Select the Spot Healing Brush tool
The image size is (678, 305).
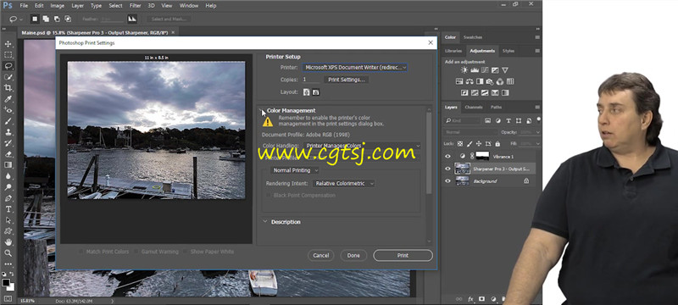point(8,110)
